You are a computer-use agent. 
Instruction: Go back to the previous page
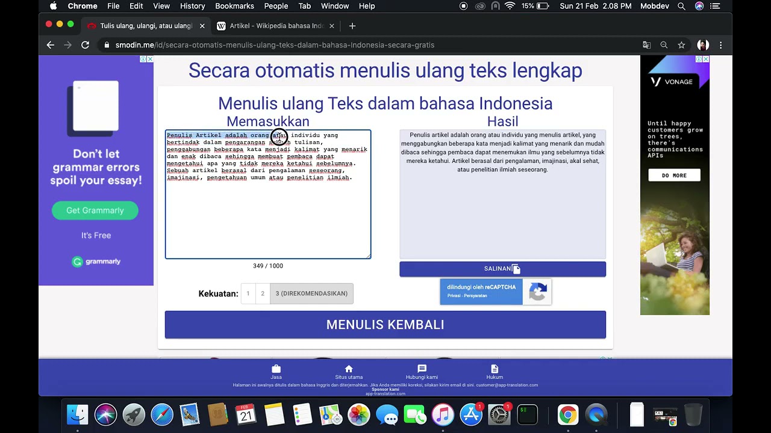51,45
